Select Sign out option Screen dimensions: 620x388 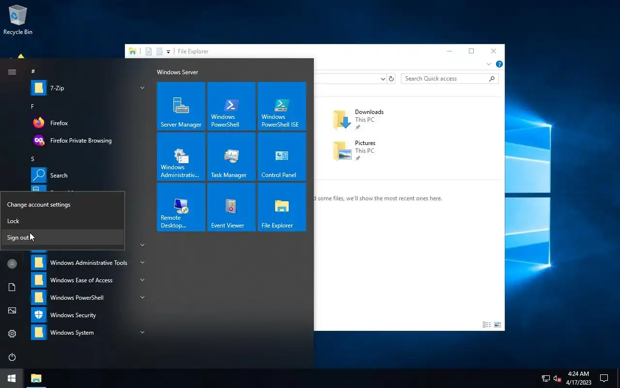click(62, 238)
